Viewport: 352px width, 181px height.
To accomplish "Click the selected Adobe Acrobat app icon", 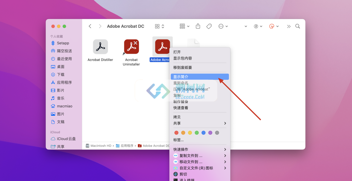I will [x=163, y=47].
